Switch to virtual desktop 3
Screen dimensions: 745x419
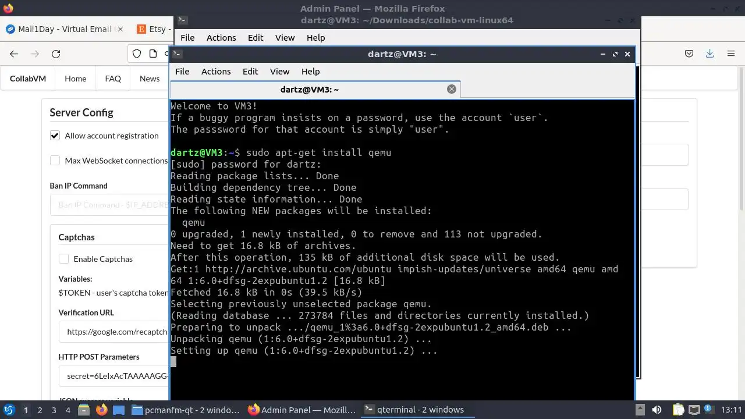[x=54, y=410]
